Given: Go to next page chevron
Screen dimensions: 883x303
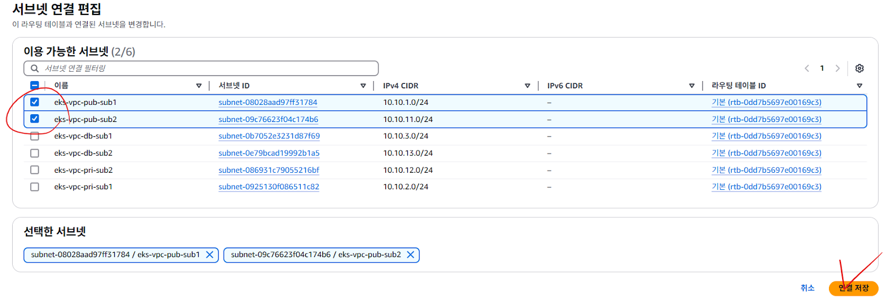Looking at the screenshot, I should click(x=837, y=68).
